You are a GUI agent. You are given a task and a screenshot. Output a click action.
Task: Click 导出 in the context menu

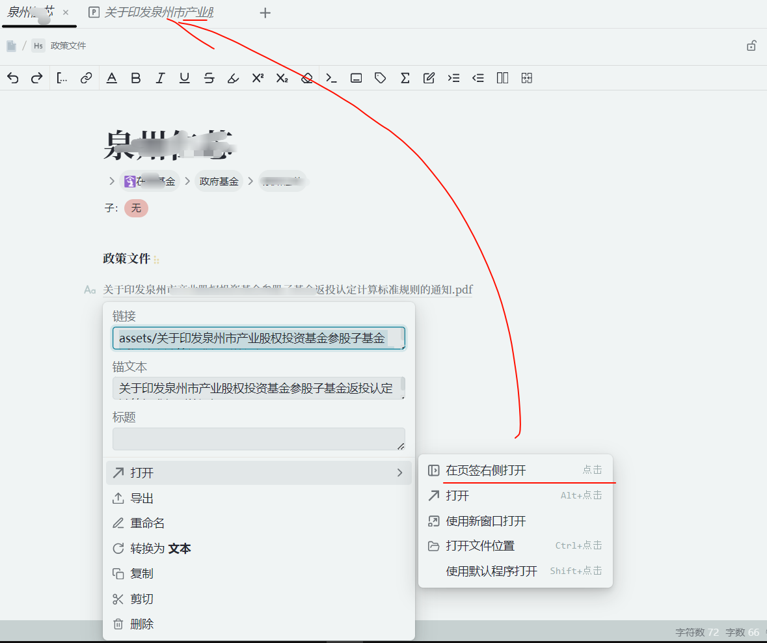(x=142, y=499)
